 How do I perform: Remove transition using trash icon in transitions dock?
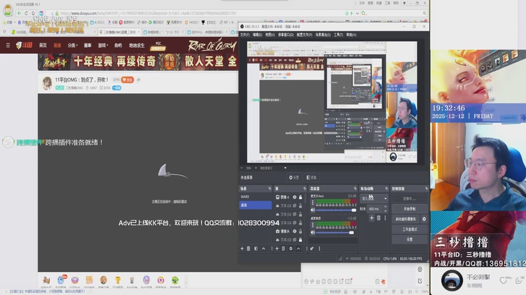pyautogui.click(x=379, y=218)
